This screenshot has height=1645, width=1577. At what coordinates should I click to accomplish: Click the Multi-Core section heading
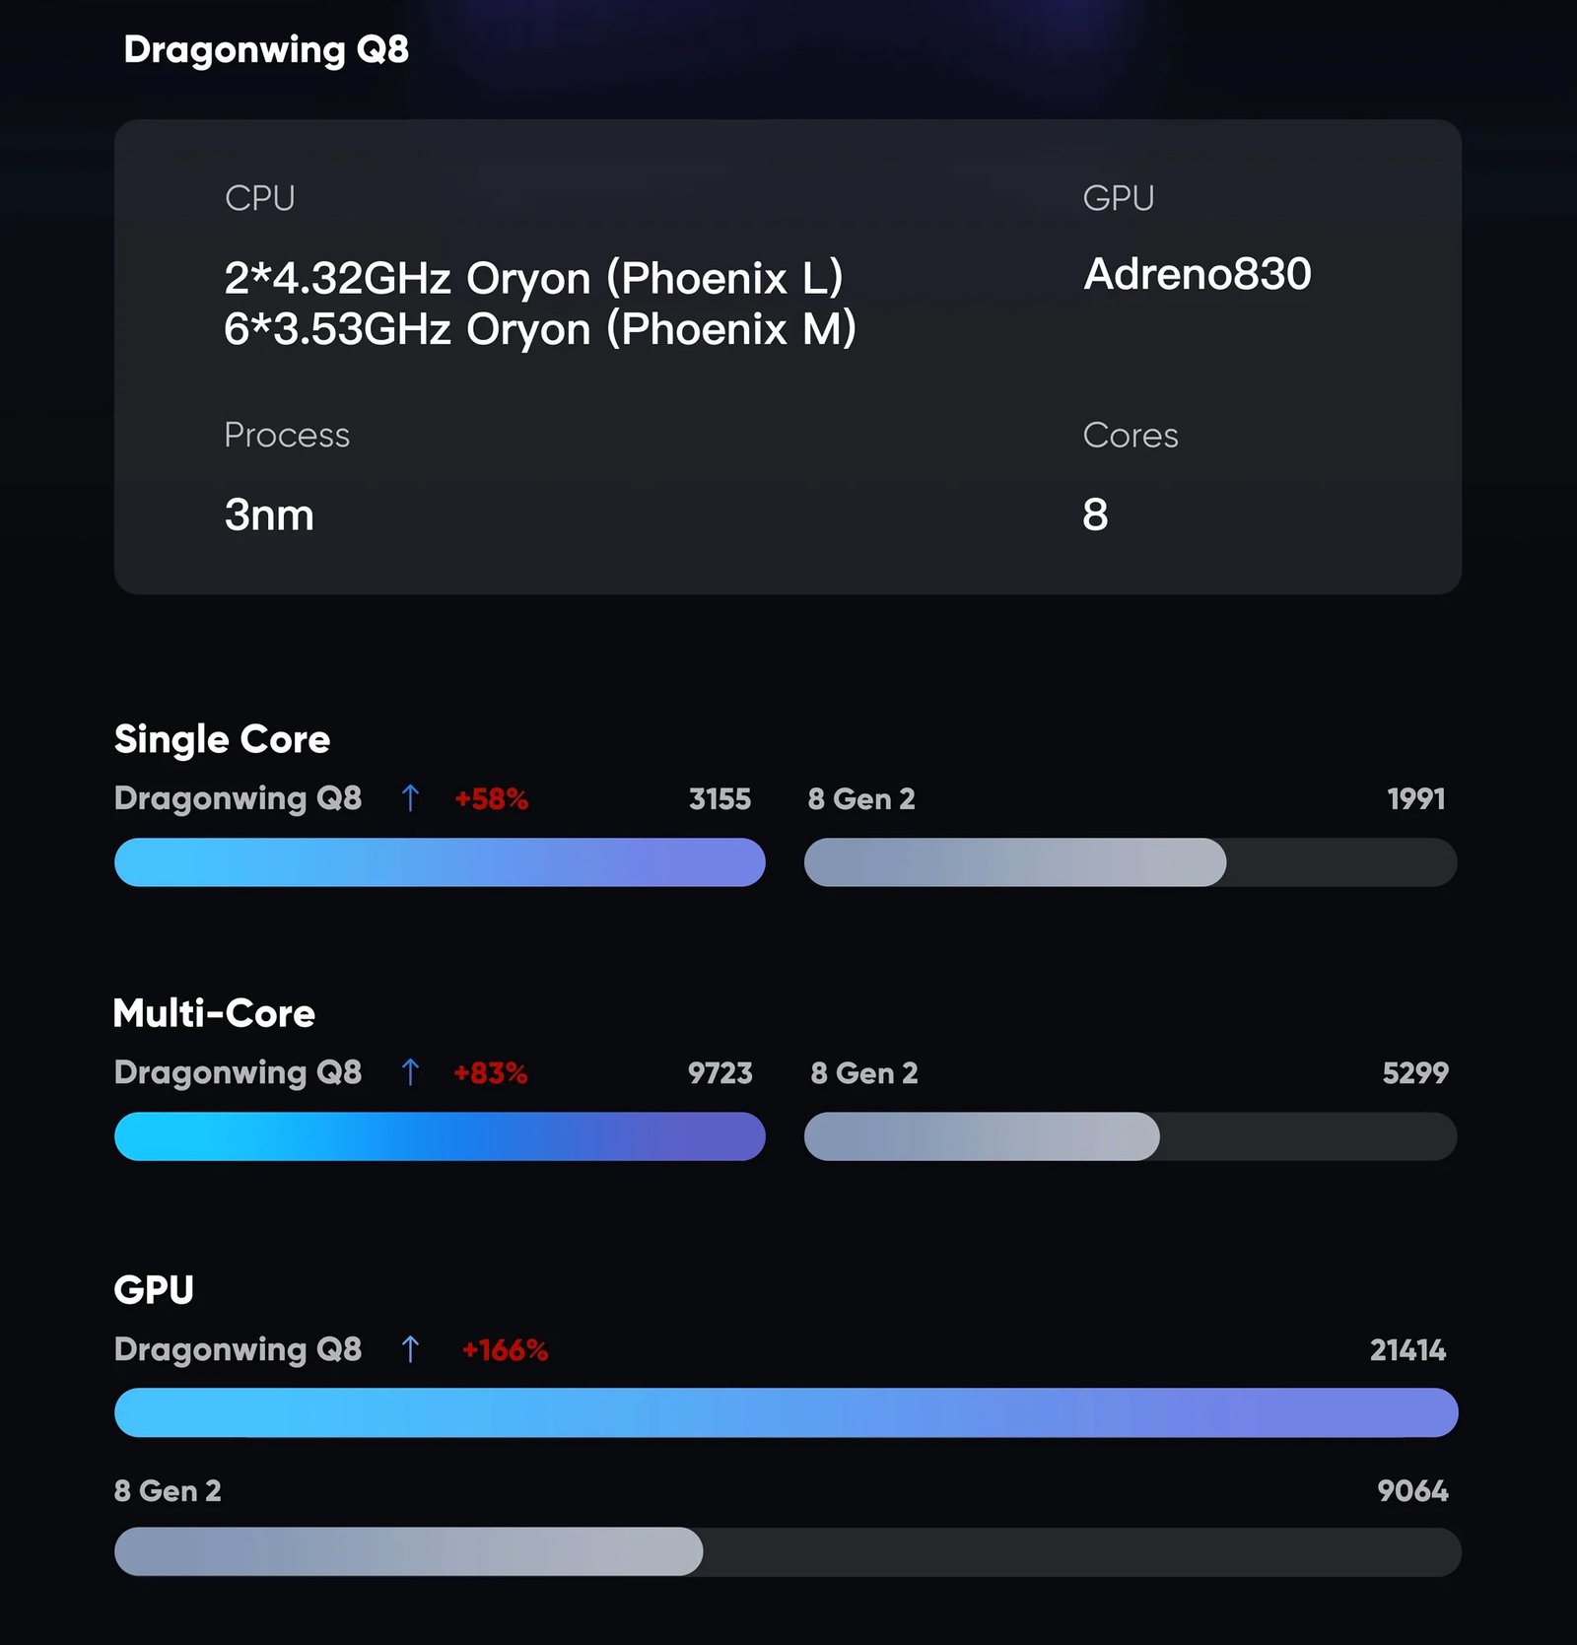tap(214, 1013)
